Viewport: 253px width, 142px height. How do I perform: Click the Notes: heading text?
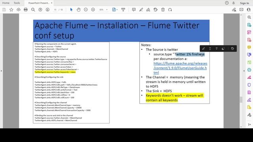pos(146,45)
